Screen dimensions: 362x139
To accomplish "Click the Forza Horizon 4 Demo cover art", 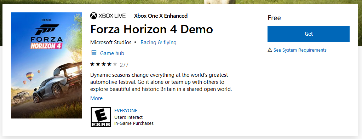I will 46,65.
